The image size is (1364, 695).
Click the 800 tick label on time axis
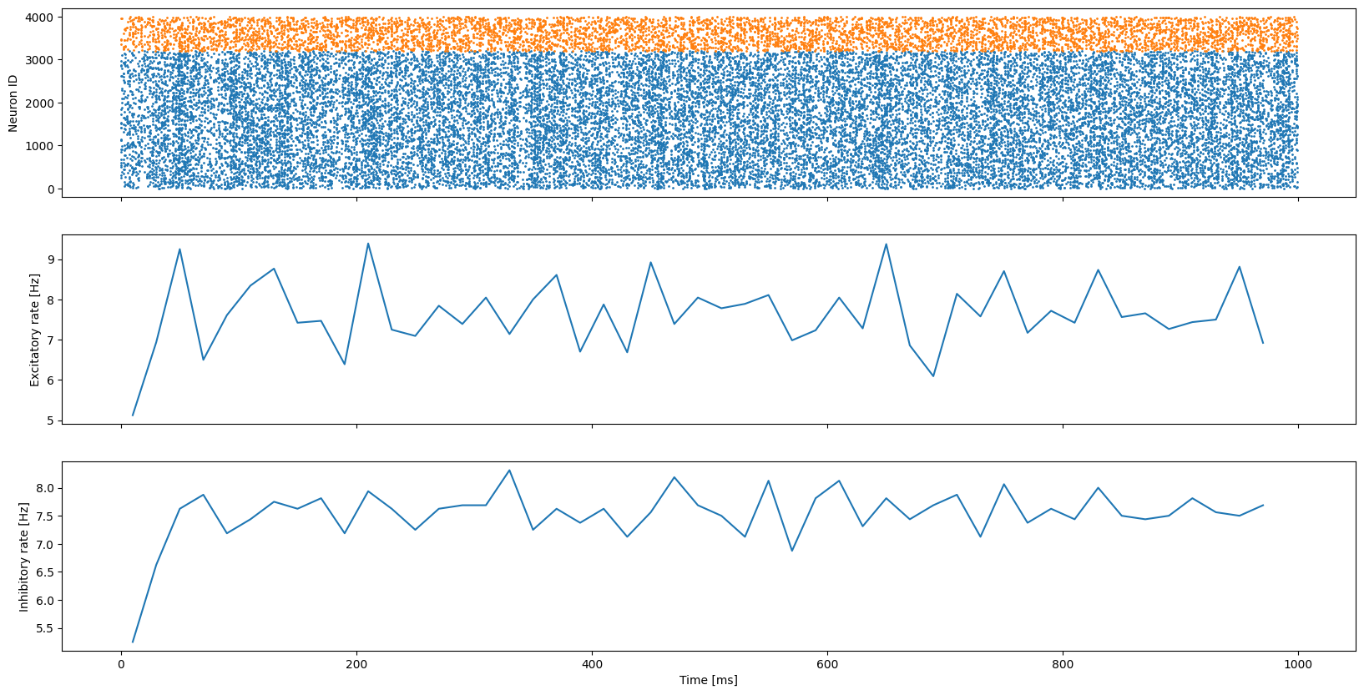tap(1063, 665)
